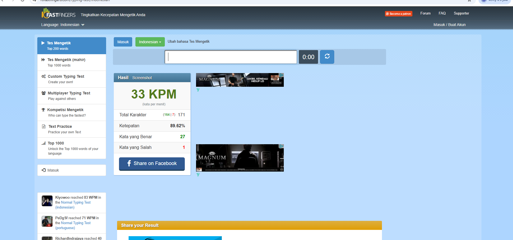Click Tingkatkan Kecepatan Mengetik Anda tagline
This screenshot has height=240, width=513.
click(x=113, y=15)
